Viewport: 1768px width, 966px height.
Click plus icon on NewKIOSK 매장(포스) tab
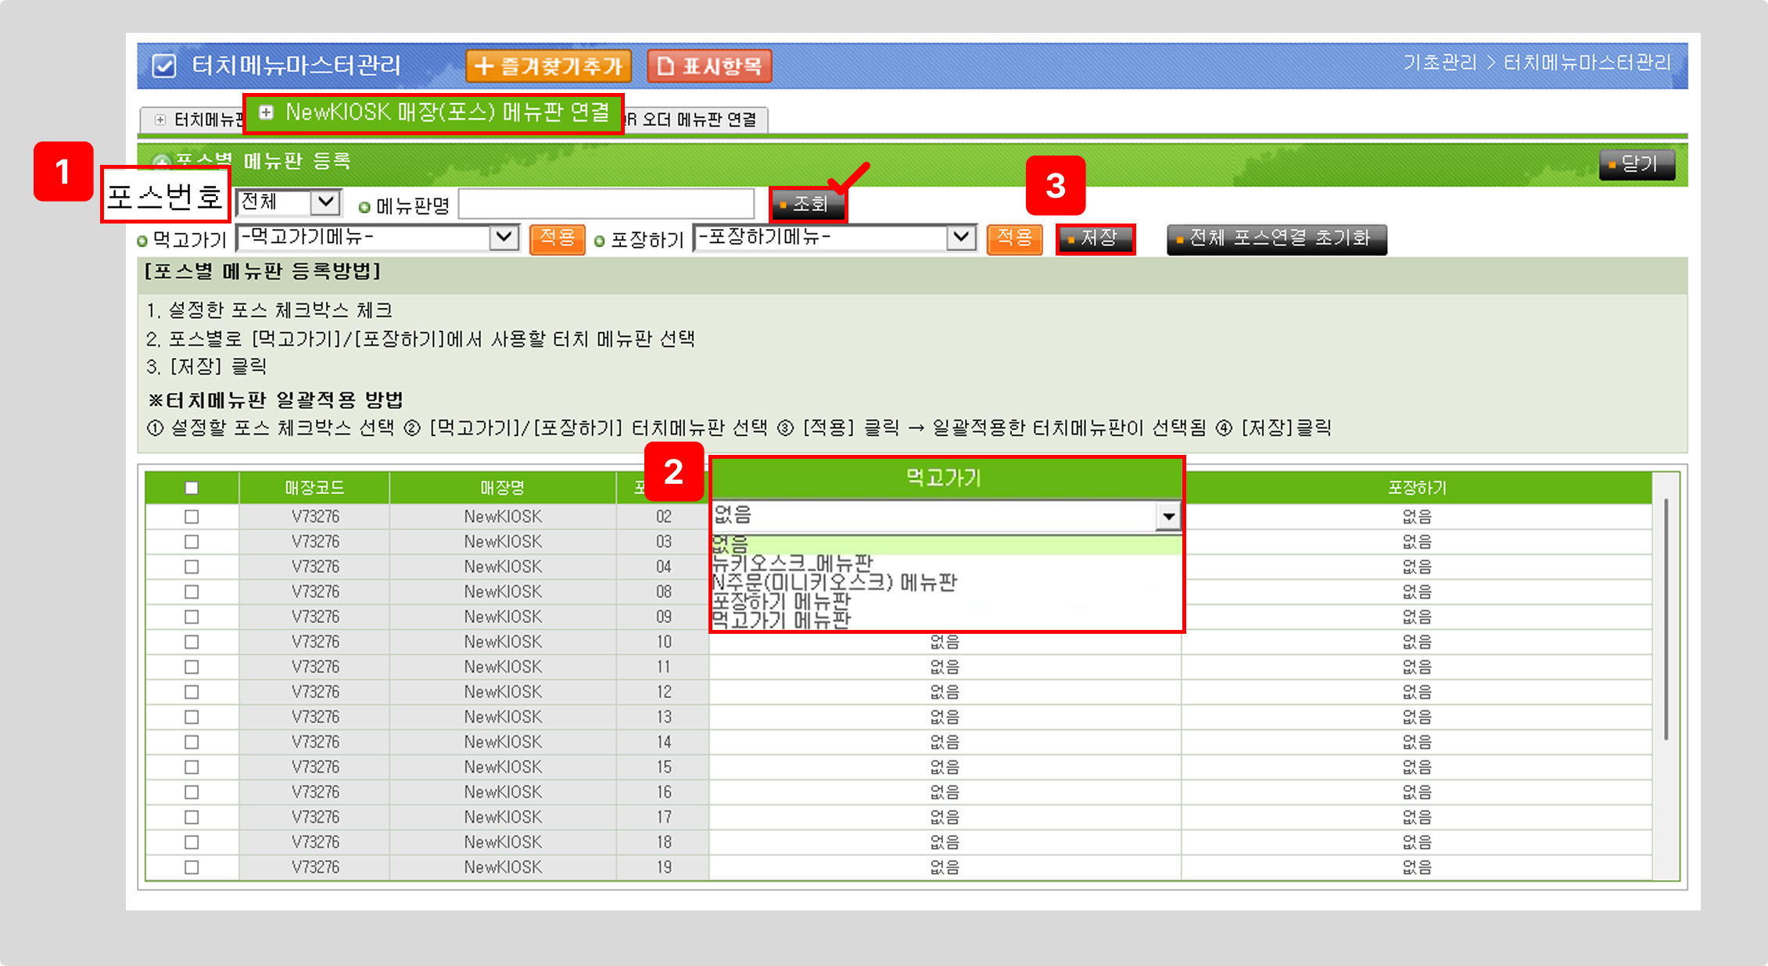point(267,113)
